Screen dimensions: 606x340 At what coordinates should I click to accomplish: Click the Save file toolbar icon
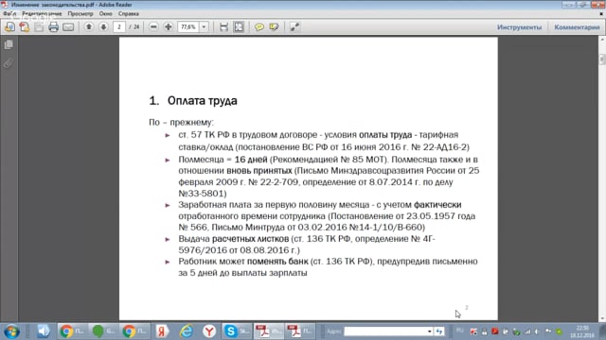pos(39,27)
